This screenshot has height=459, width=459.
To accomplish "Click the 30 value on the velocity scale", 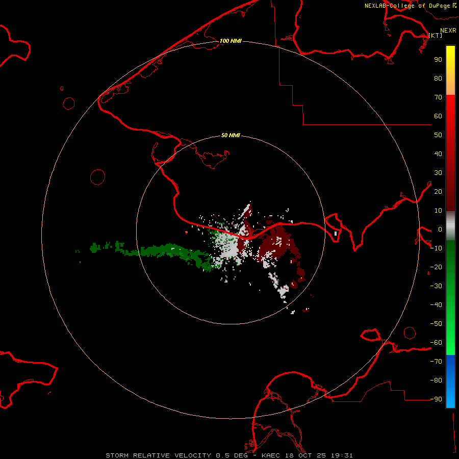I will point(438,173).
